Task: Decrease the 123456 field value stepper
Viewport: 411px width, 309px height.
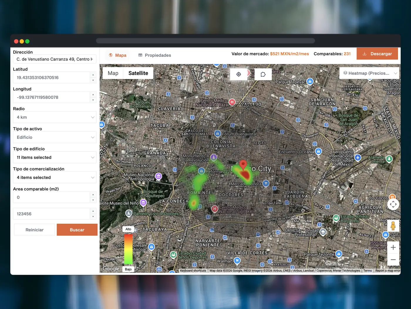Action: [93, 217]
